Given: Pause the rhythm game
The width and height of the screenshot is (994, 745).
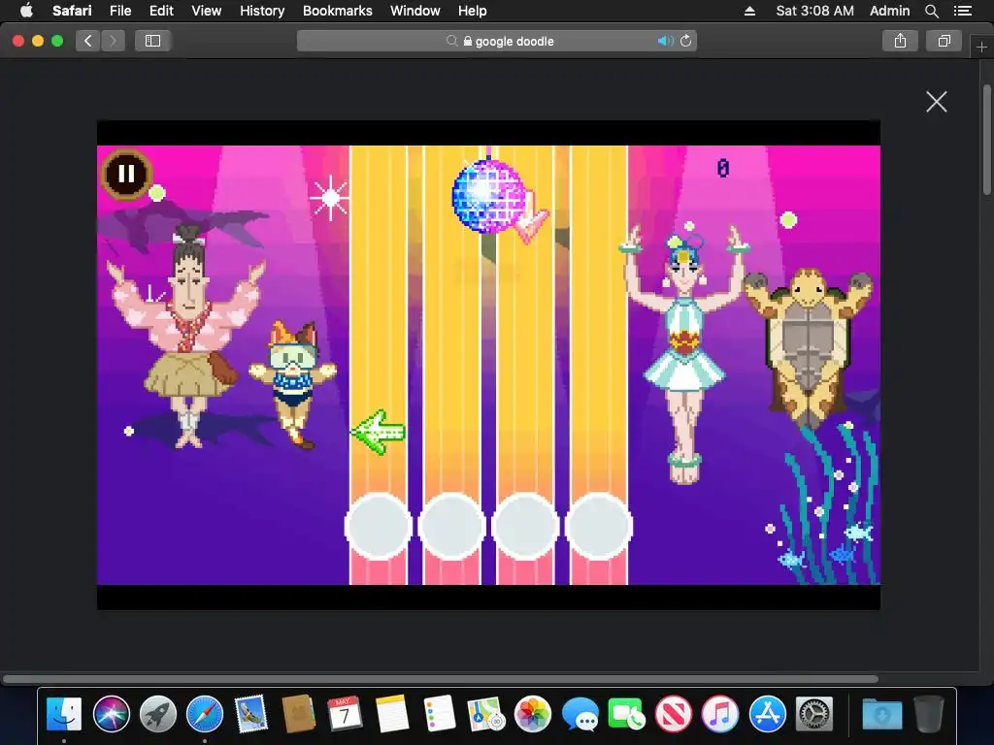Looking at the screenshot, I should tap(126, 174).
